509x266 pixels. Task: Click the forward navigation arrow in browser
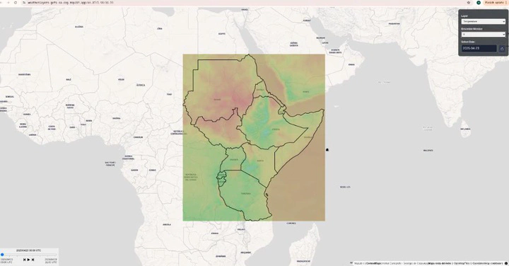tap(8, 3)
